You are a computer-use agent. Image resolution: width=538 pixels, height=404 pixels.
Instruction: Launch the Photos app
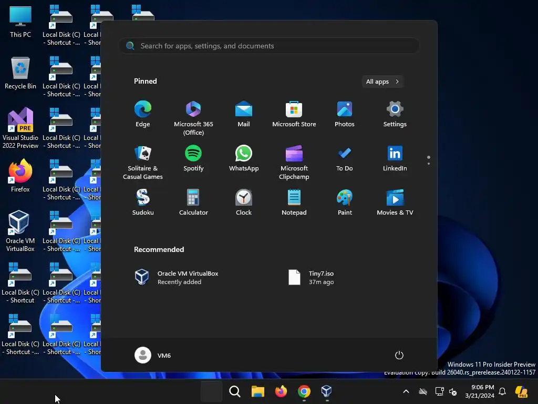tap(345, 114)
